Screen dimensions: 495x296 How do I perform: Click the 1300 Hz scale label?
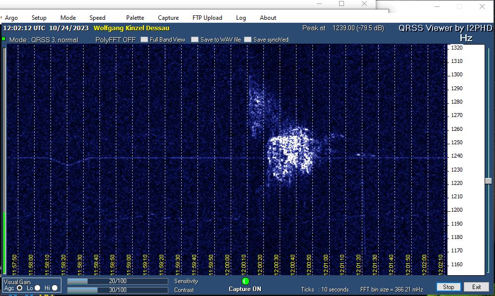456,75
